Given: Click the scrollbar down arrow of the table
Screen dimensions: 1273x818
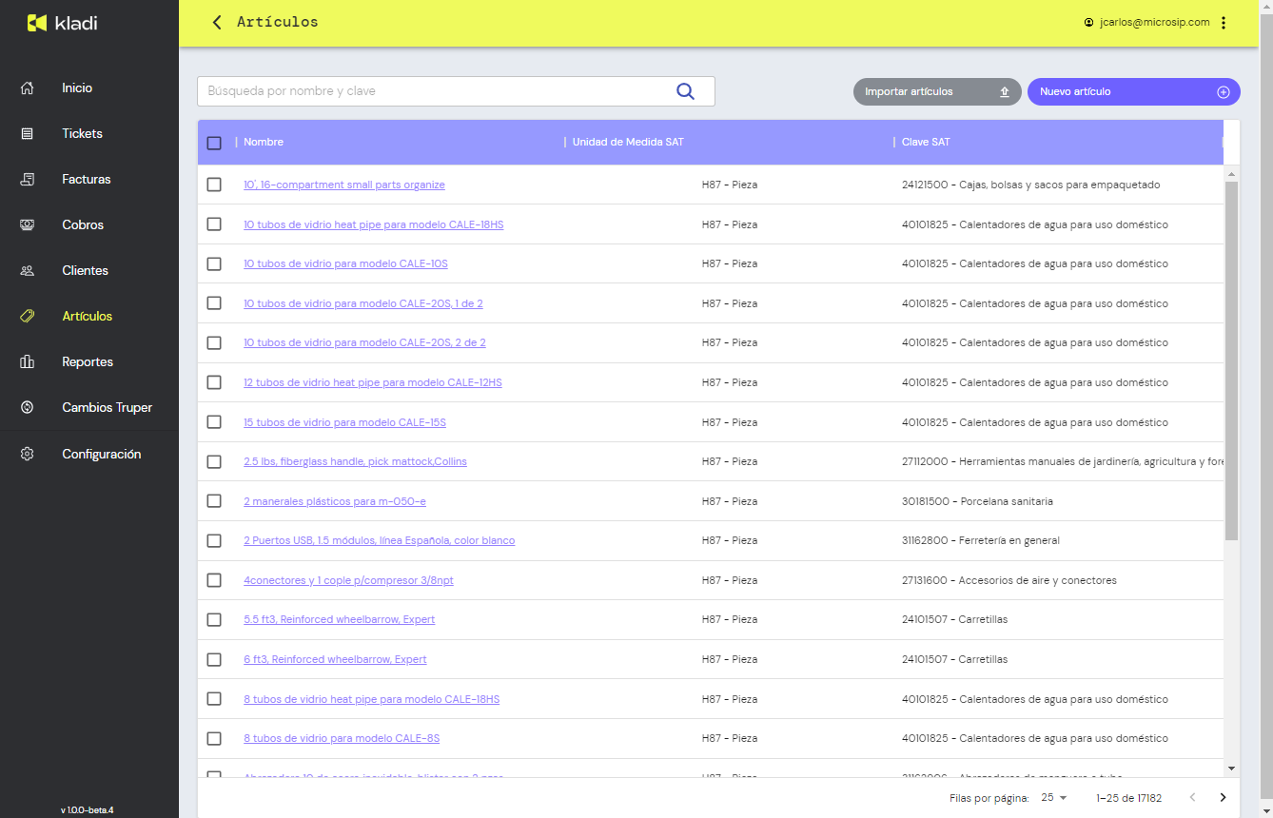Looking at the screenshot, I should tap(1231, 768).
